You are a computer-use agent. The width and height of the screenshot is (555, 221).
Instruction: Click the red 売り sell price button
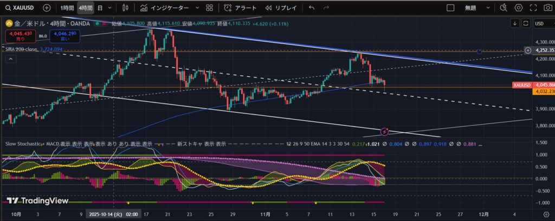[19, 36]
